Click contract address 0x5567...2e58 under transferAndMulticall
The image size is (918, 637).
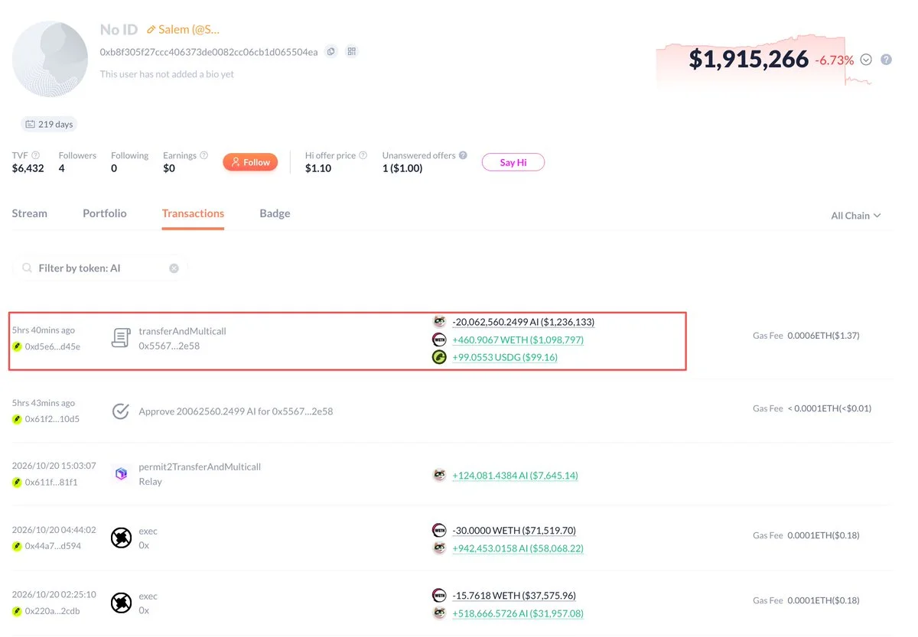tap(171, 346)
